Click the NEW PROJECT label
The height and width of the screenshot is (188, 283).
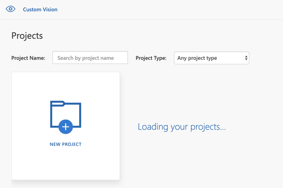(x=66, y=144)
